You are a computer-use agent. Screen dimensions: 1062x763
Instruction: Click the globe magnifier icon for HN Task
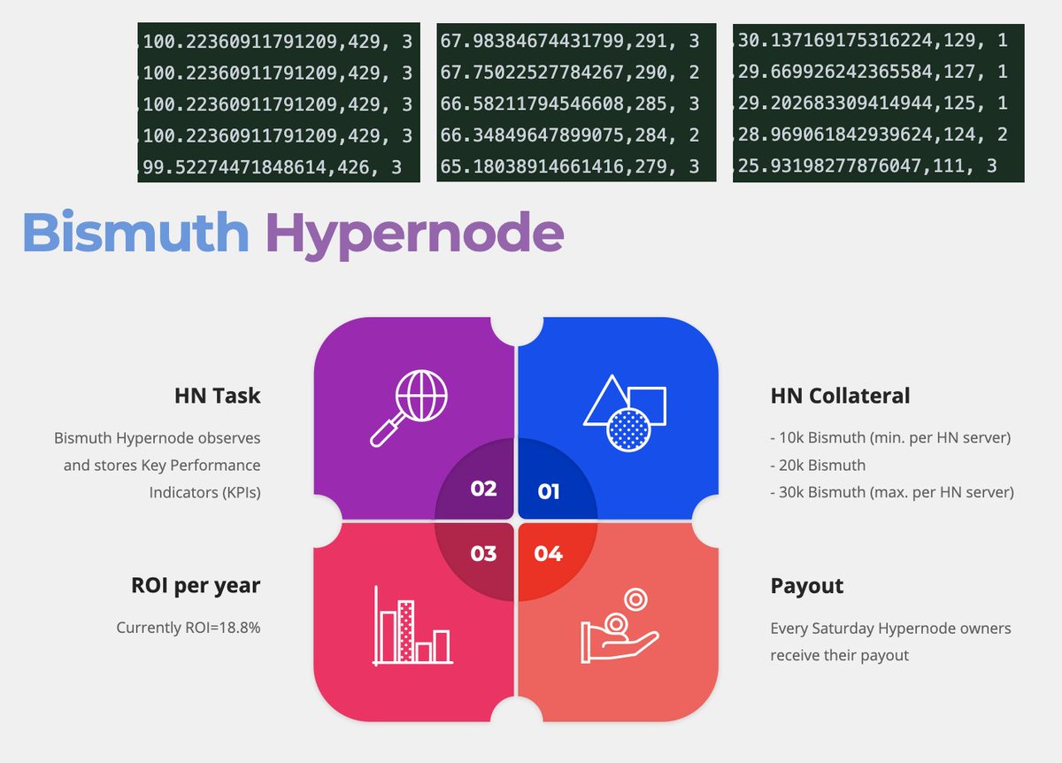click(x=408, y=408)
